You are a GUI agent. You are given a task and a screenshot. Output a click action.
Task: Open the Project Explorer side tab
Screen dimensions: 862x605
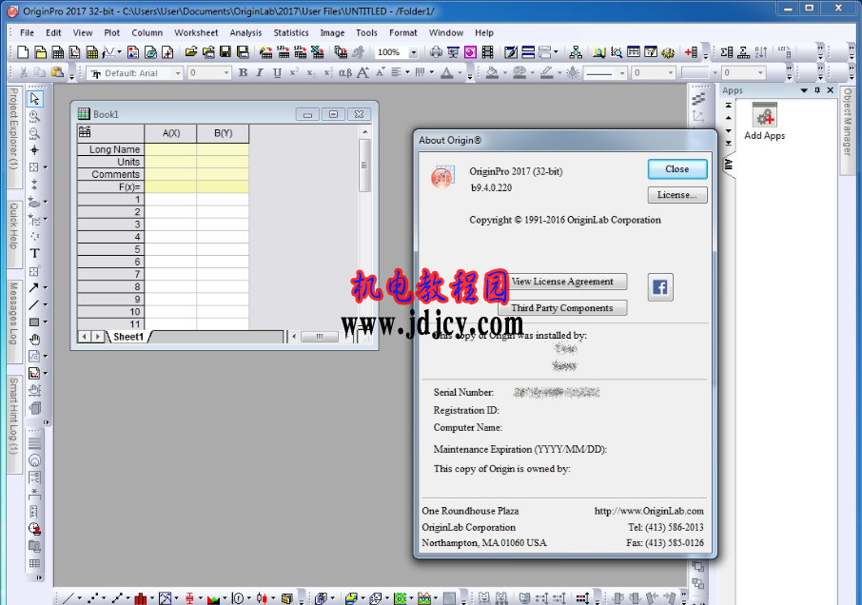[14, 137]
